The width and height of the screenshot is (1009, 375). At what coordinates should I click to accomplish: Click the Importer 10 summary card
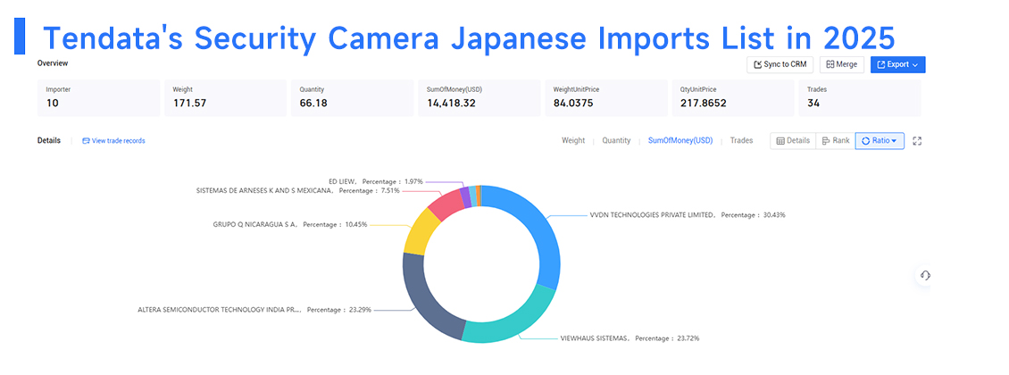click(98, 98)
